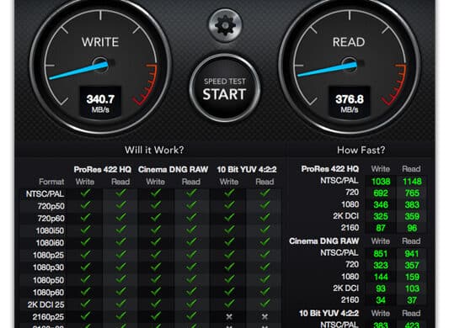Start the speed test

[225, 88]
